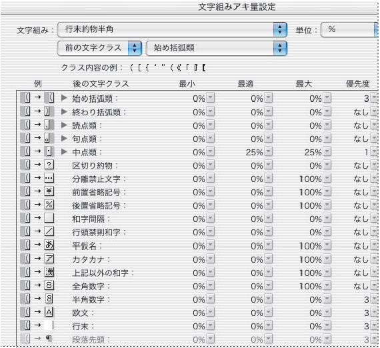Click the comma example icon in 読点類 row
Screen dimensions: 380x348
click(x=49, y=125)
